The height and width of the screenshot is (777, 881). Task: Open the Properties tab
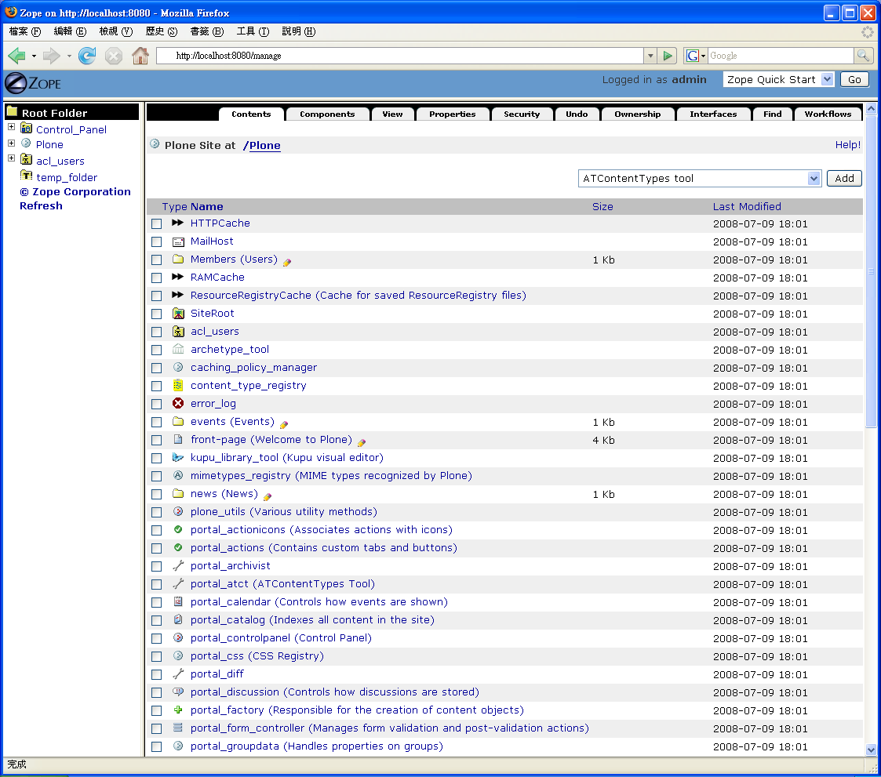pos(453,114)
